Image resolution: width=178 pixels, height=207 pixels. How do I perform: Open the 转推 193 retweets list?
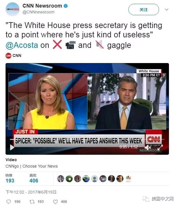tap(10, 178)
